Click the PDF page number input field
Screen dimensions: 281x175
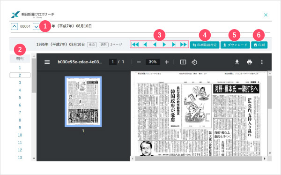tap(113, 62)
